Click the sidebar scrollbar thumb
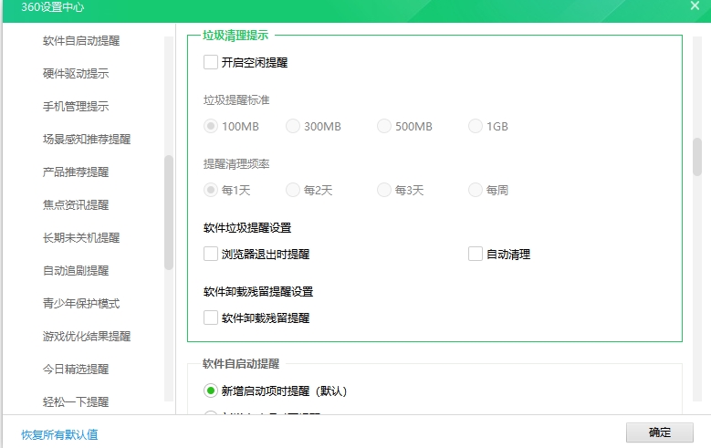Image resolution: width=711 pixels, height=448 pixels. coord(169,213)
